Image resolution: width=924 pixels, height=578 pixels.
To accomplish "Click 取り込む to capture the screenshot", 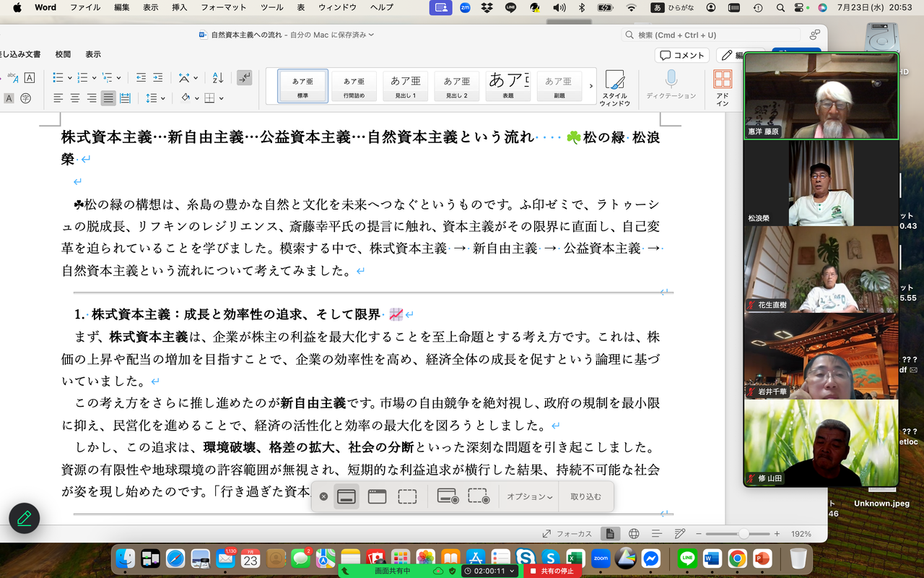I will pos(585,496).
